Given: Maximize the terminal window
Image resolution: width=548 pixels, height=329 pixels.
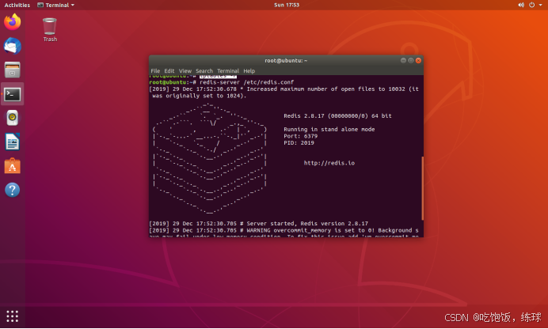Looking at the screenshot, I should click(411, 60).
